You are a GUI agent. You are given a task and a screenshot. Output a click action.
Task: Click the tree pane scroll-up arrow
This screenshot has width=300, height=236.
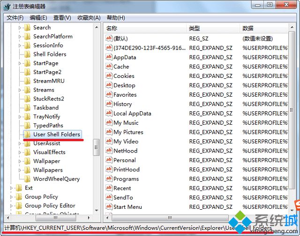[97, 27]
